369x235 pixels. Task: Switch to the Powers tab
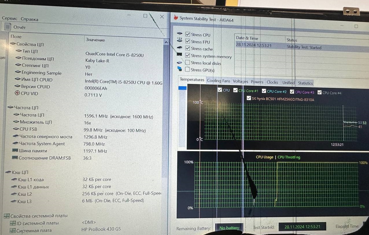(257, 82)
